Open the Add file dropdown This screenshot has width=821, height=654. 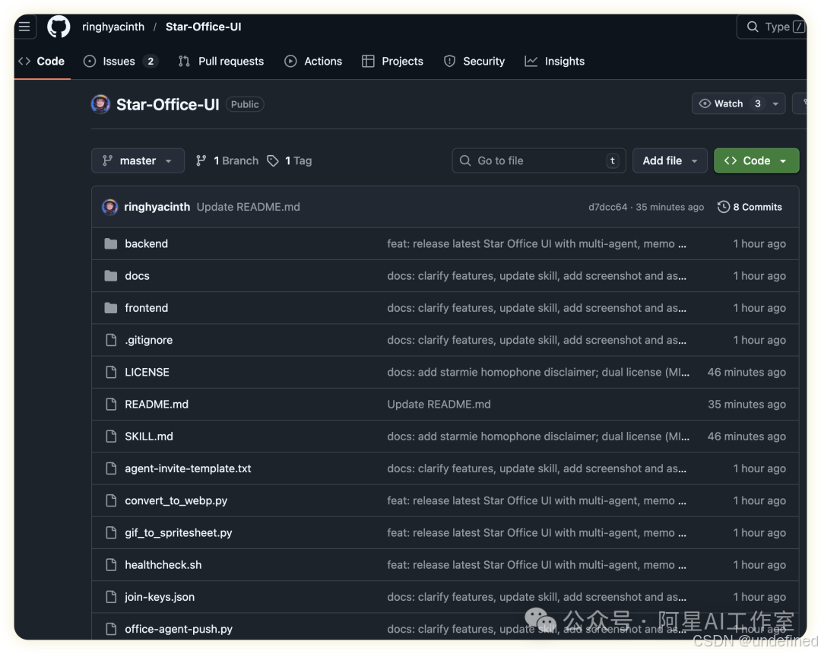(x=670, y=160)
